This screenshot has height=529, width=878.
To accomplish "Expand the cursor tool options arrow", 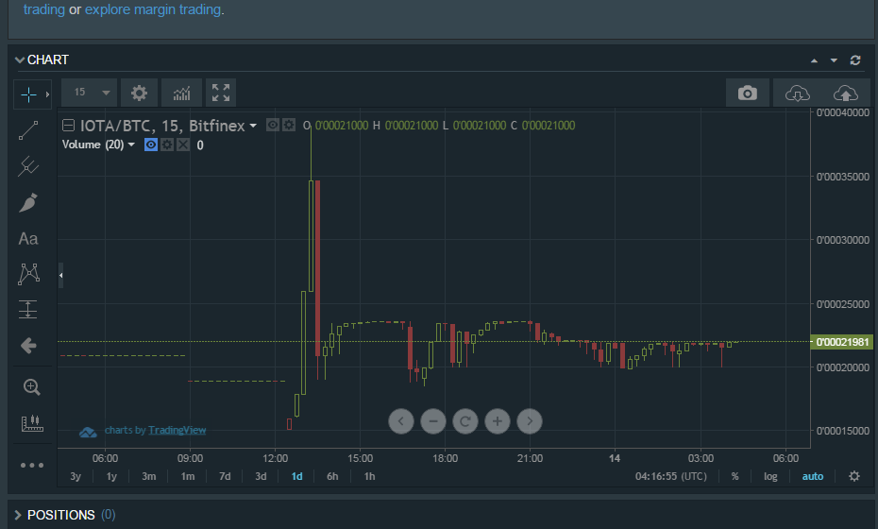I will coord(47,94).
